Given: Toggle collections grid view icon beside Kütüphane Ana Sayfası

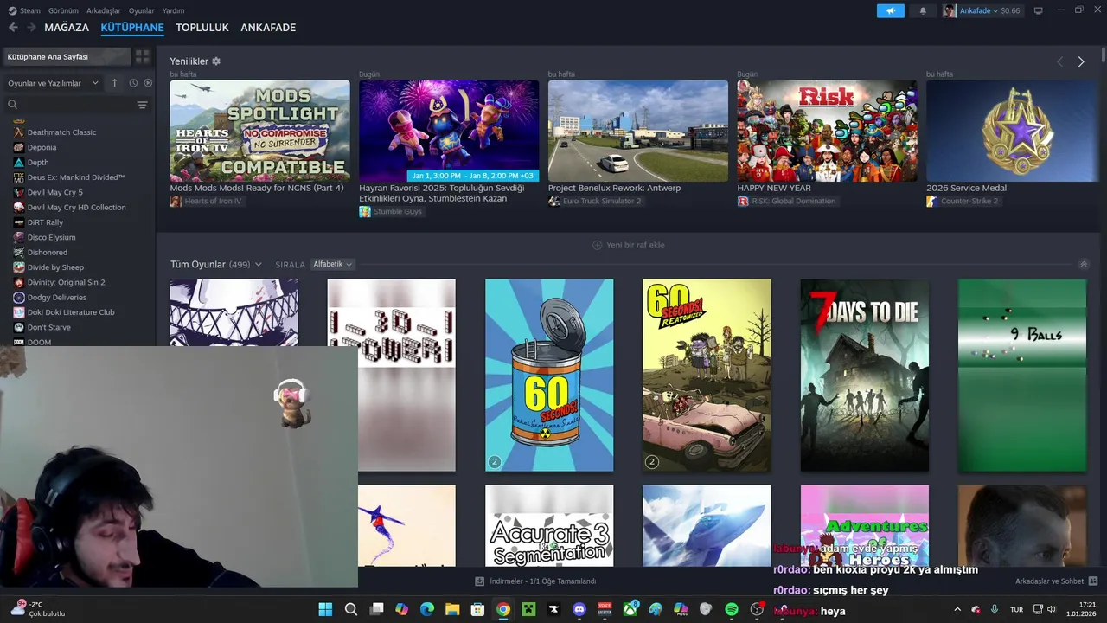Looking at the screenshot, I should click(x=143, y=56).
